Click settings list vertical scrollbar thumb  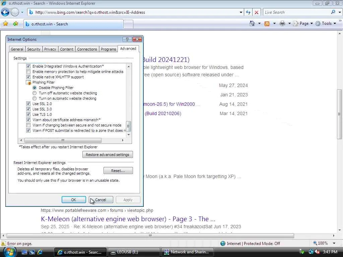[129, 126]
